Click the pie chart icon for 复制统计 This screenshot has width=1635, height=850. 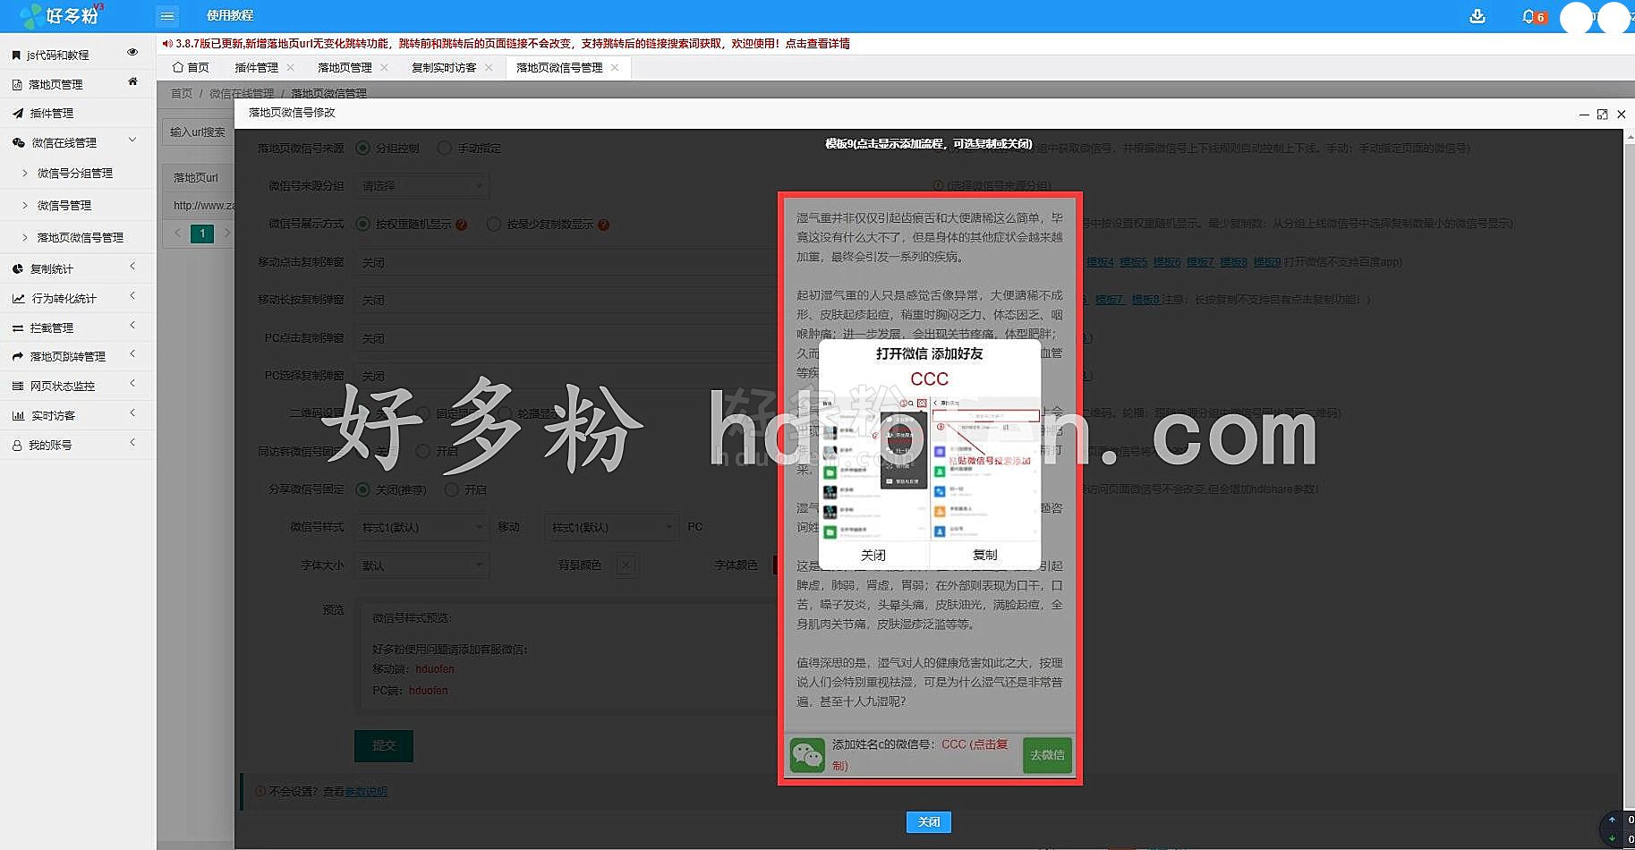[18, 269]
